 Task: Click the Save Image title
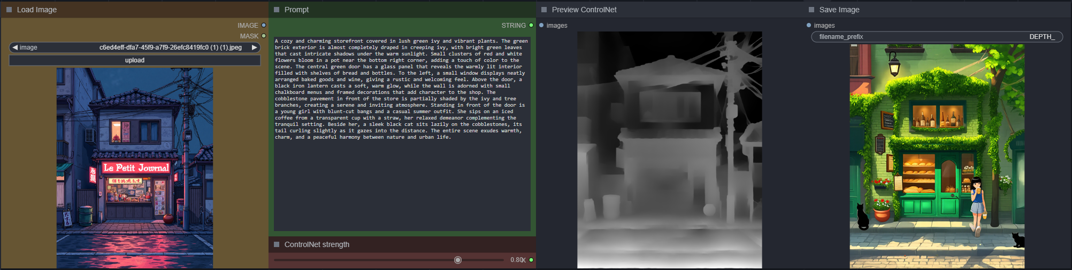point(839,10)
